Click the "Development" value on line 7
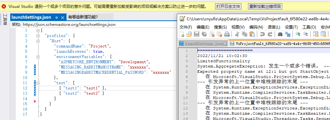 pyautogui.click(x=133, y=62)
